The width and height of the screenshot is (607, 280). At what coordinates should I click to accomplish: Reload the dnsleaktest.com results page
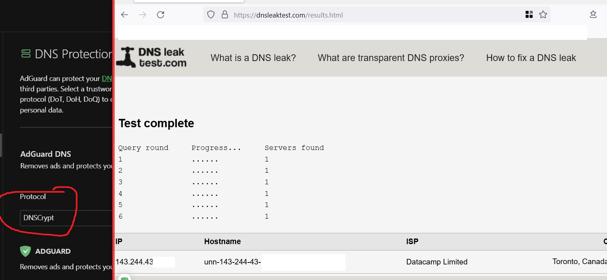tap(161, 14)
